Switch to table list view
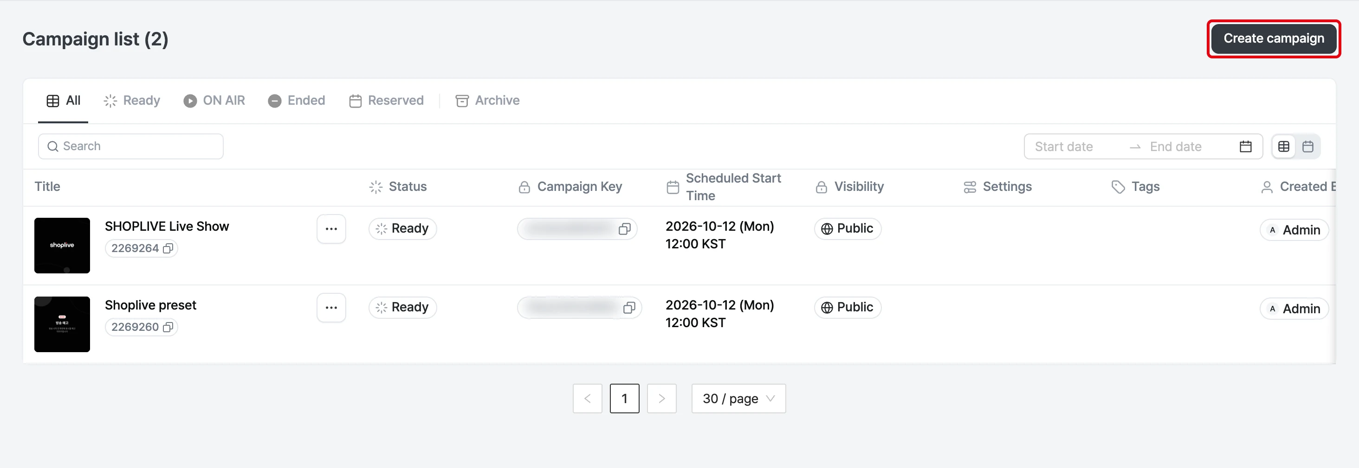Image resolution: width=1359 pixels, height=468 pixels. pyautogui.click(x=1284, y=146)
